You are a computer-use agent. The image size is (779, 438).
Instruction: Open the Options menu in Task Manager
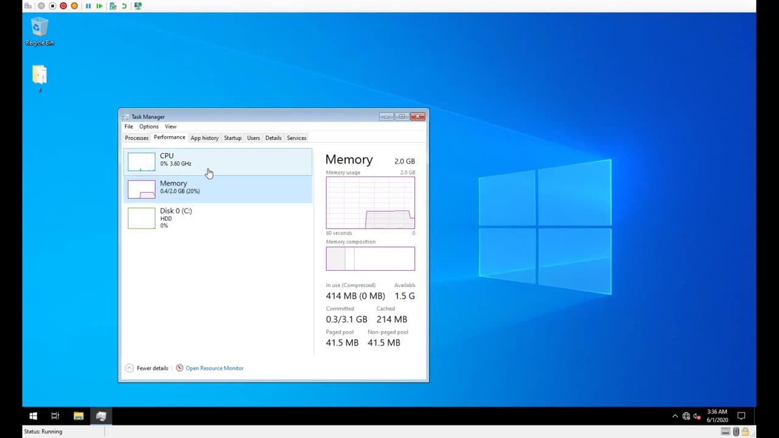148,127
